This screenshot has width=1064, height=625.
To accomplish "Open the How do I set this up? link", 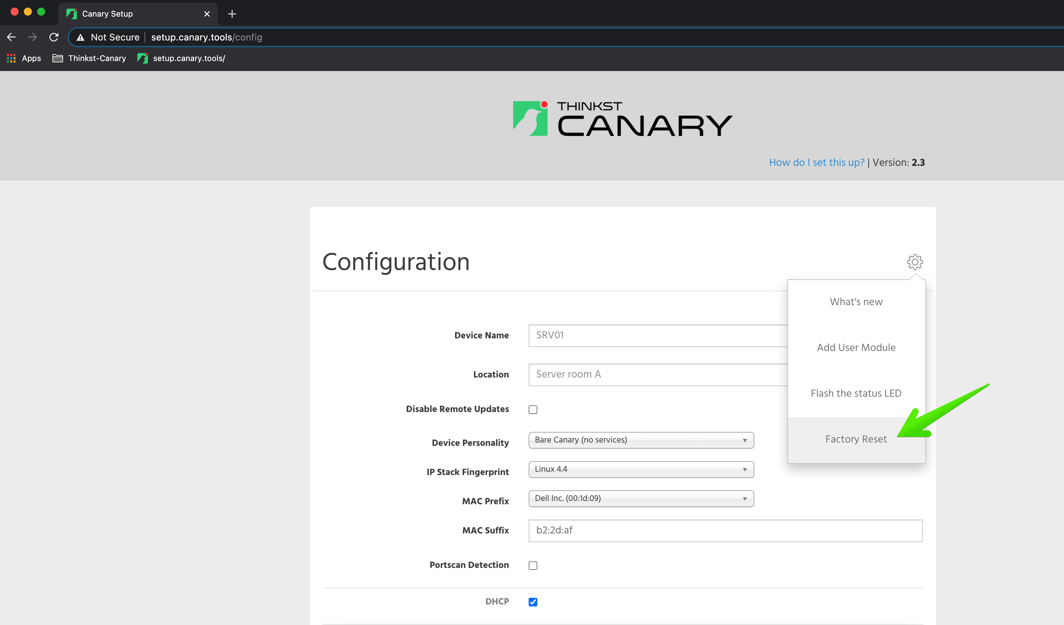I will pyautogui.click(x=817, y=163).
